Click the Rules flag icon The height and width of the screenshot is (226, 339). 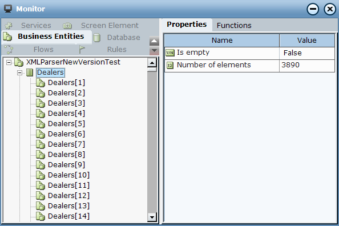click(82, 50)
